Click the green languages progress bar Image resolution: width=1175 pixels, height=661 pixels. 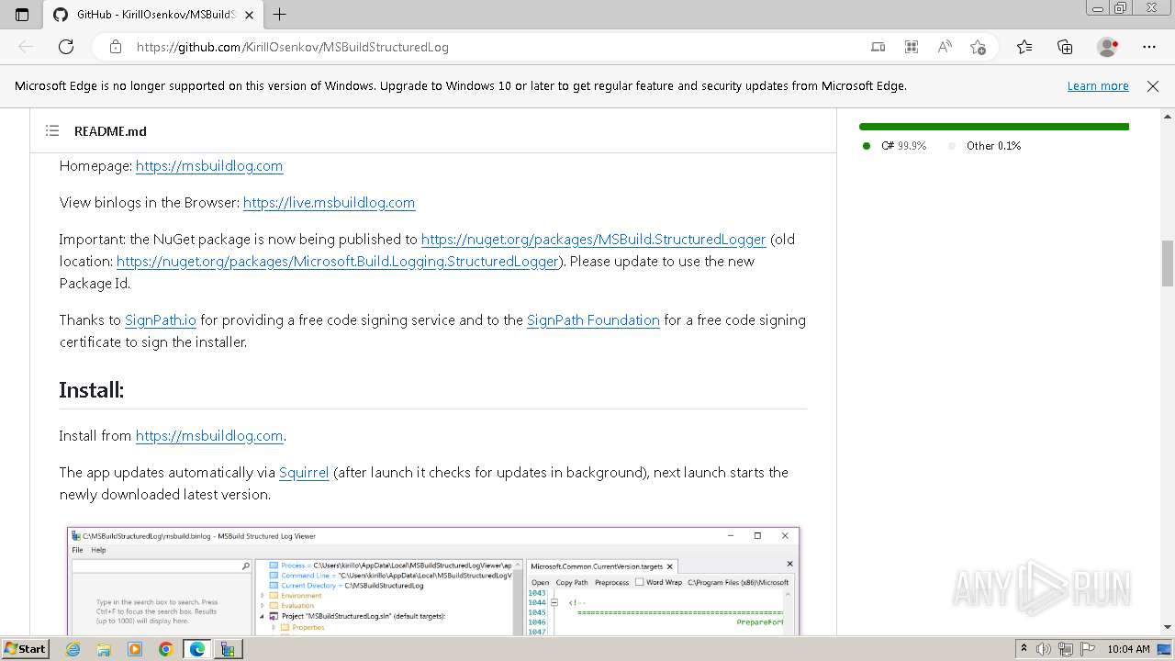994,127
